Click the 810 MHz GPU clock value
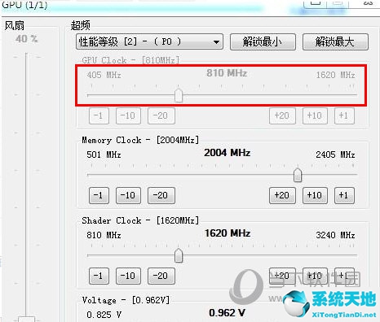 (227, 73)
